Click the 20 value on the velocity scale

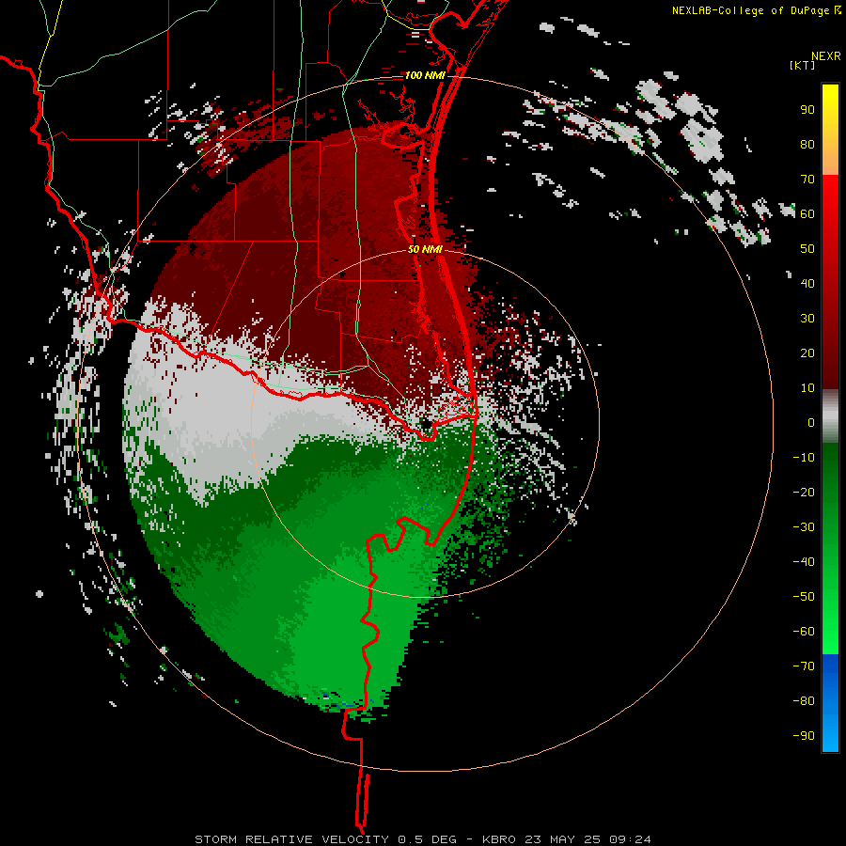click(807, 353)
